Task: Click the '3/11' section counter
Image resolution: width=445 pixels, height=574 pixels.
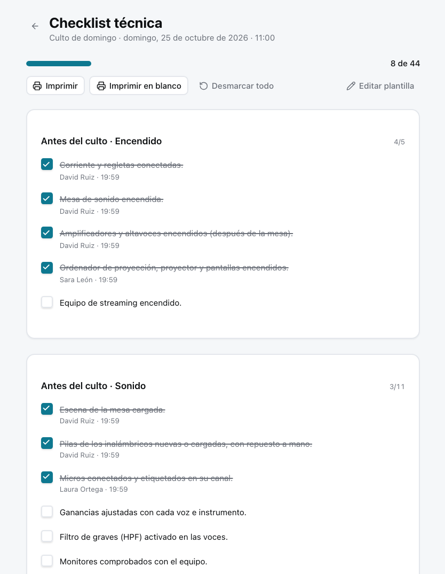Action: point(397,386)
